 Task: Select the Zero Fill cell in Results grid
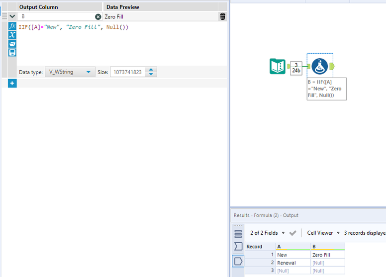(328, 255)
